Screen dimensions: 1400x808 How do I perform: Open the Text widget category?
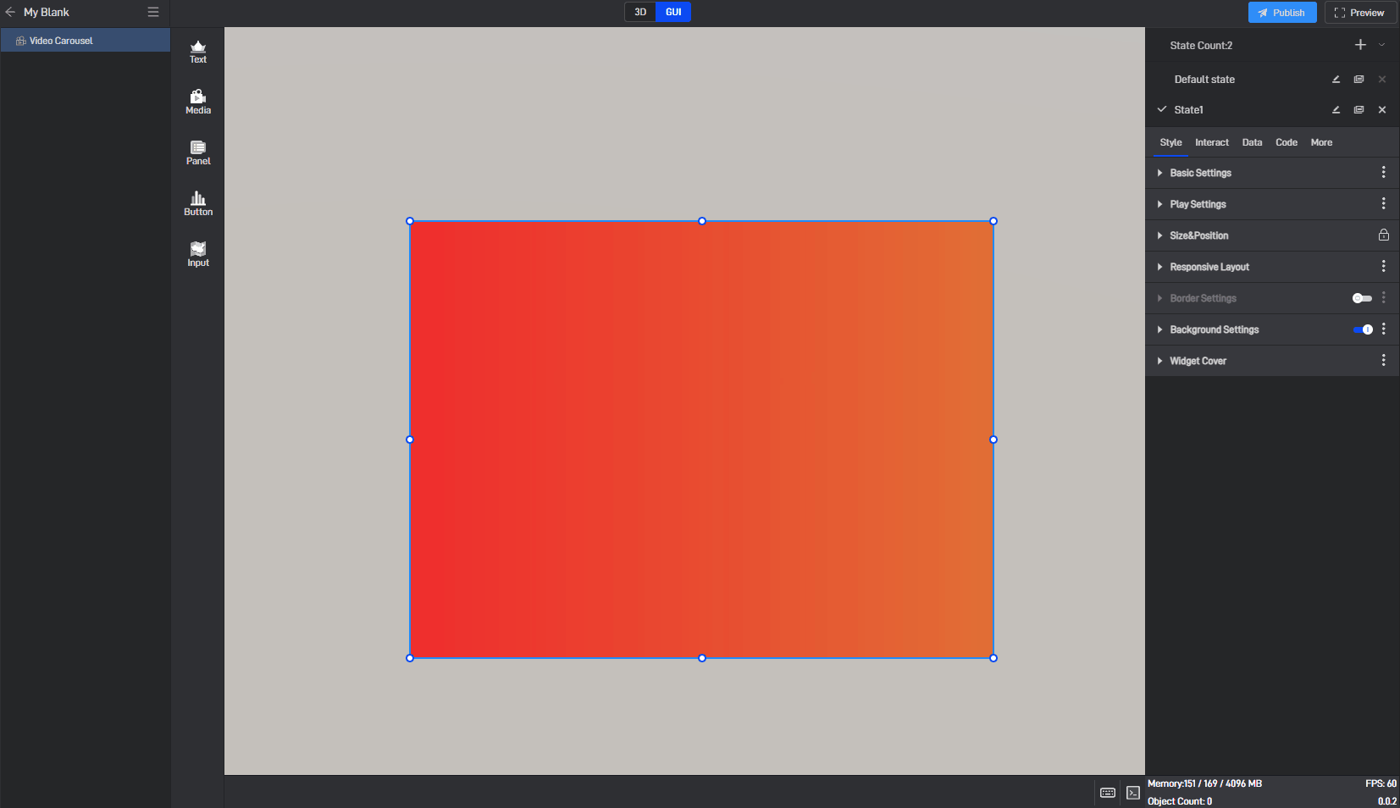point(198,52)
